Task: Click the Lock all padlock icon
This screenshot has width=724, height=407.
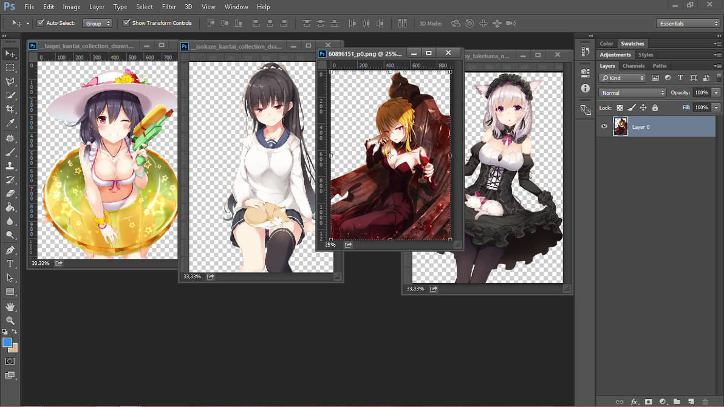Action: [x=655, y=108]
